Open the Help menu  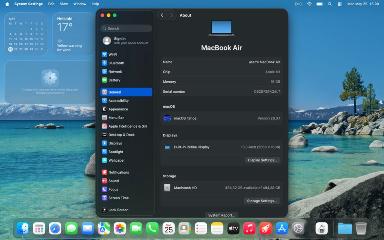95,4
